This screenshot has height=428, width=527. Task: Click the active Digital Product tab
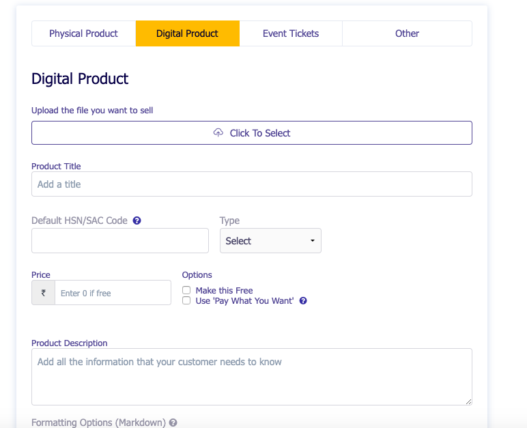187,33
